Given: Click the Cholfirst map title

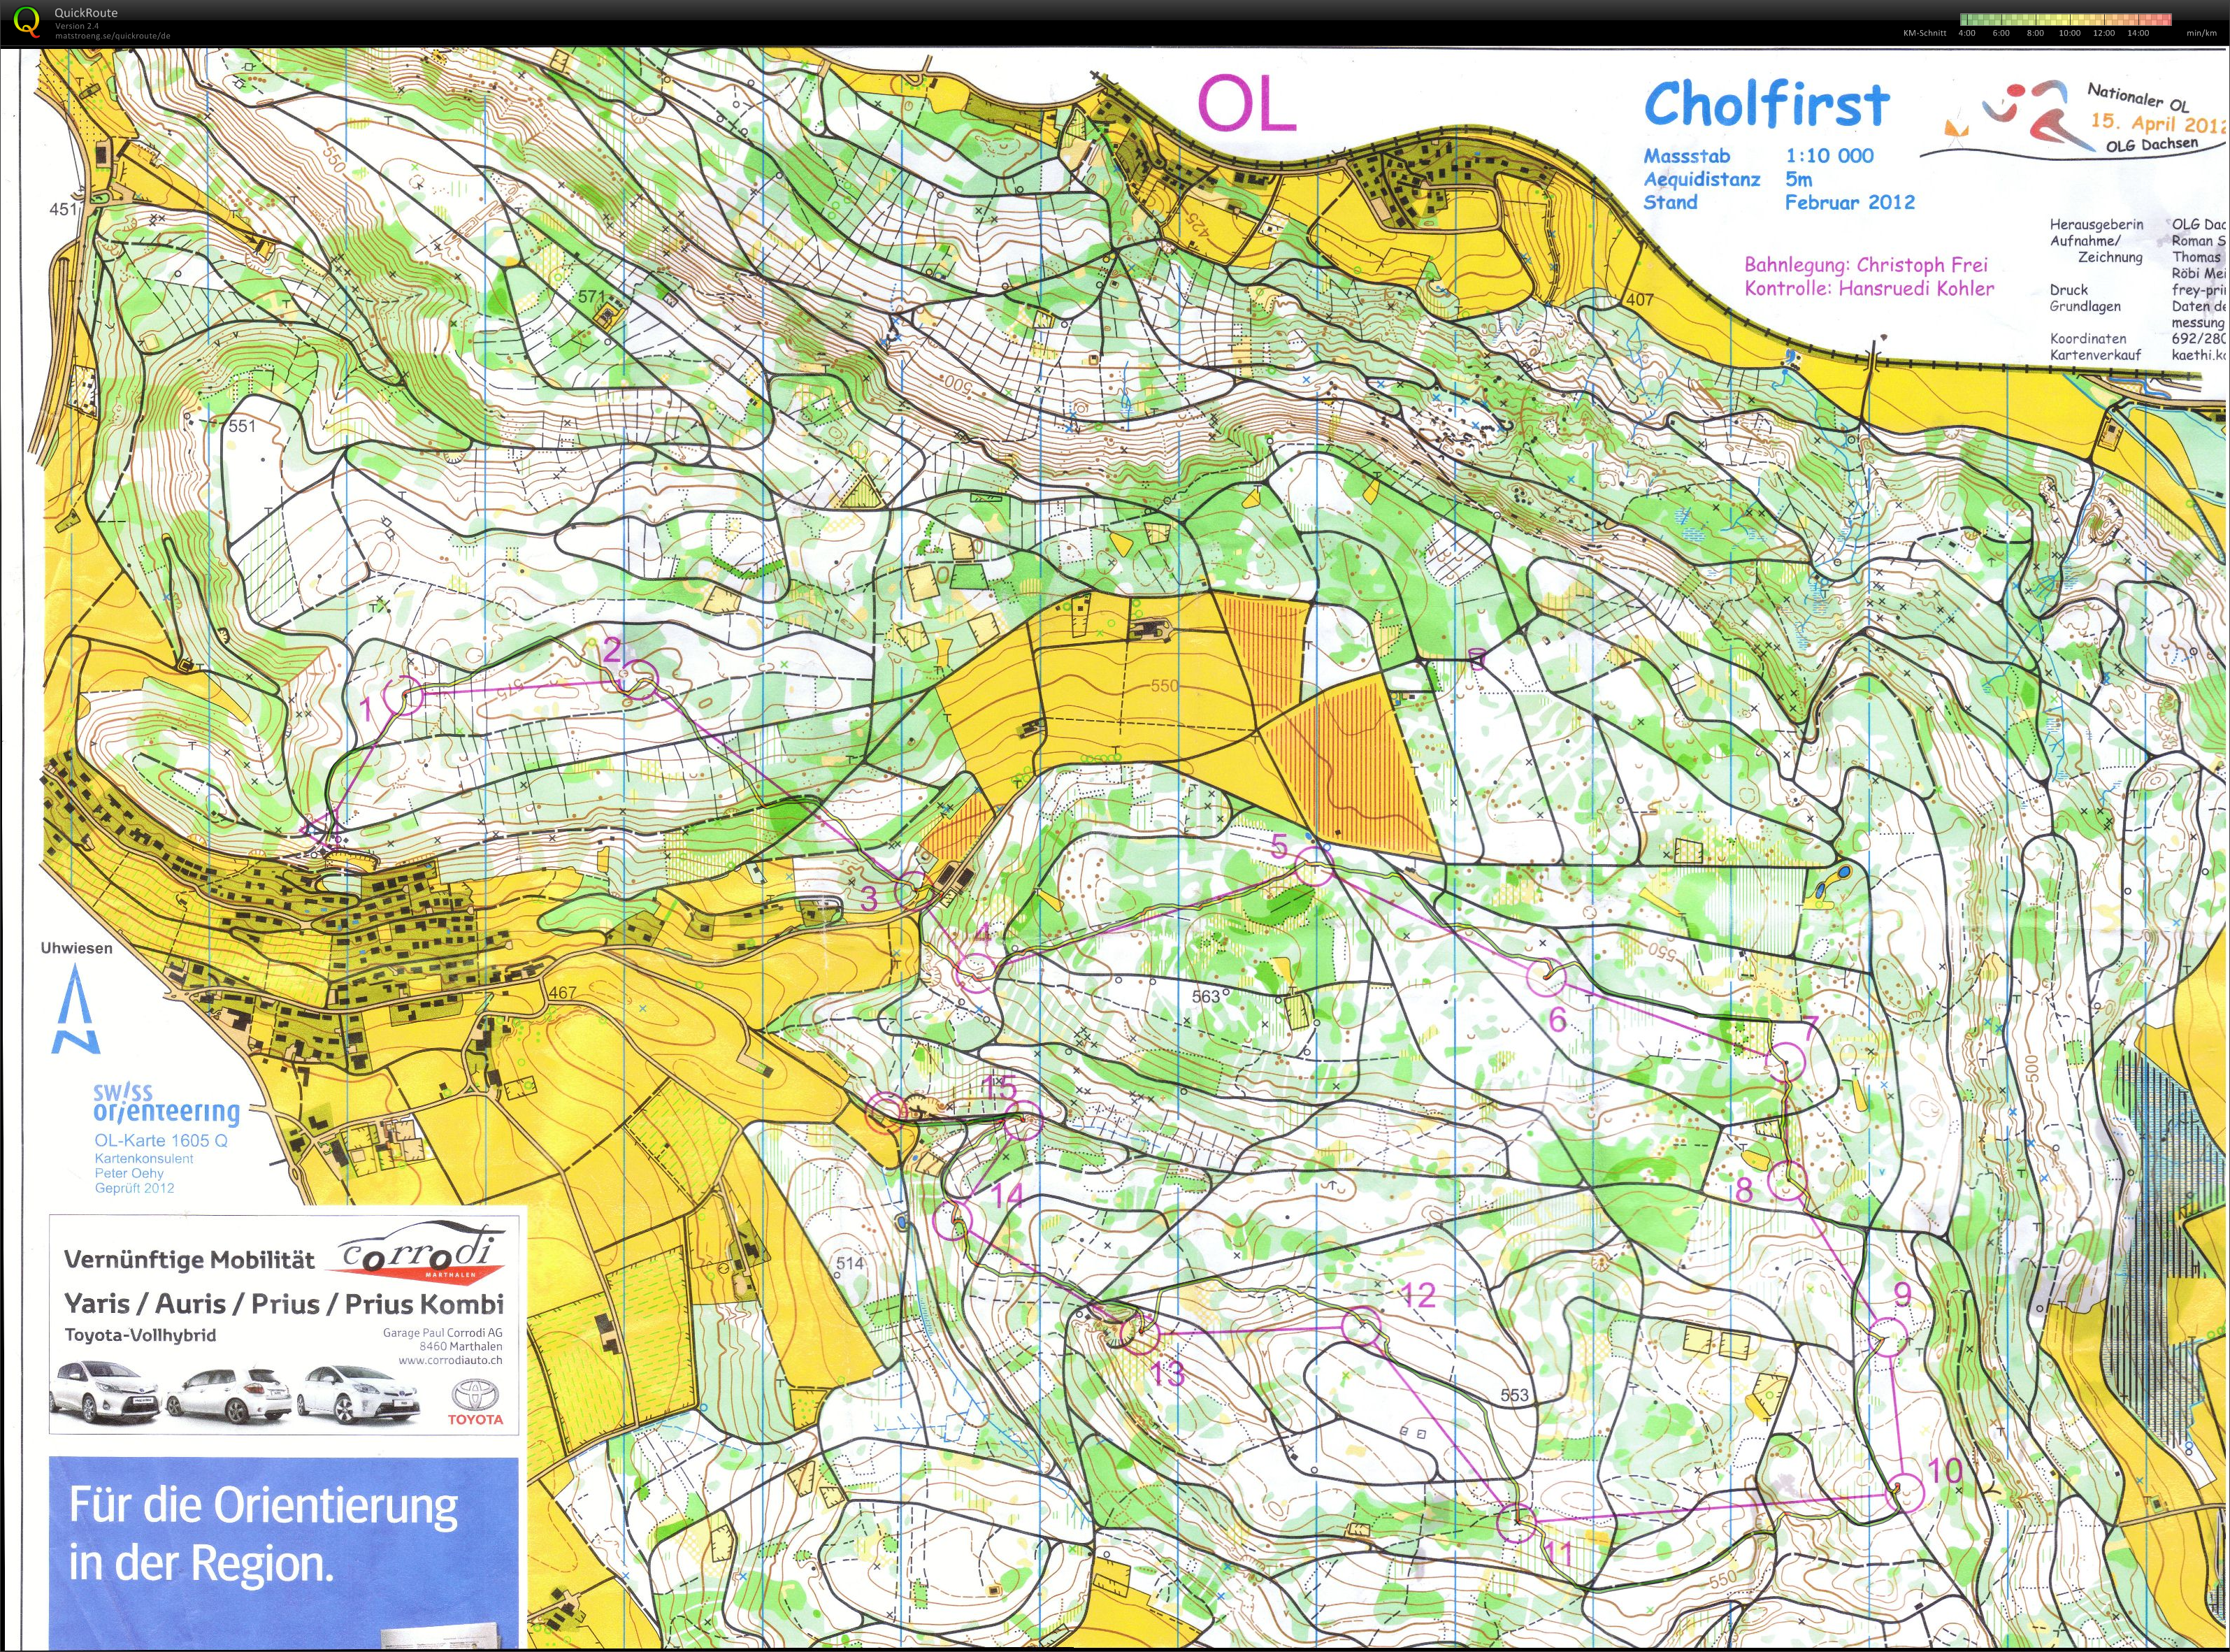Looking at the screenshot, I should 1766,106.
